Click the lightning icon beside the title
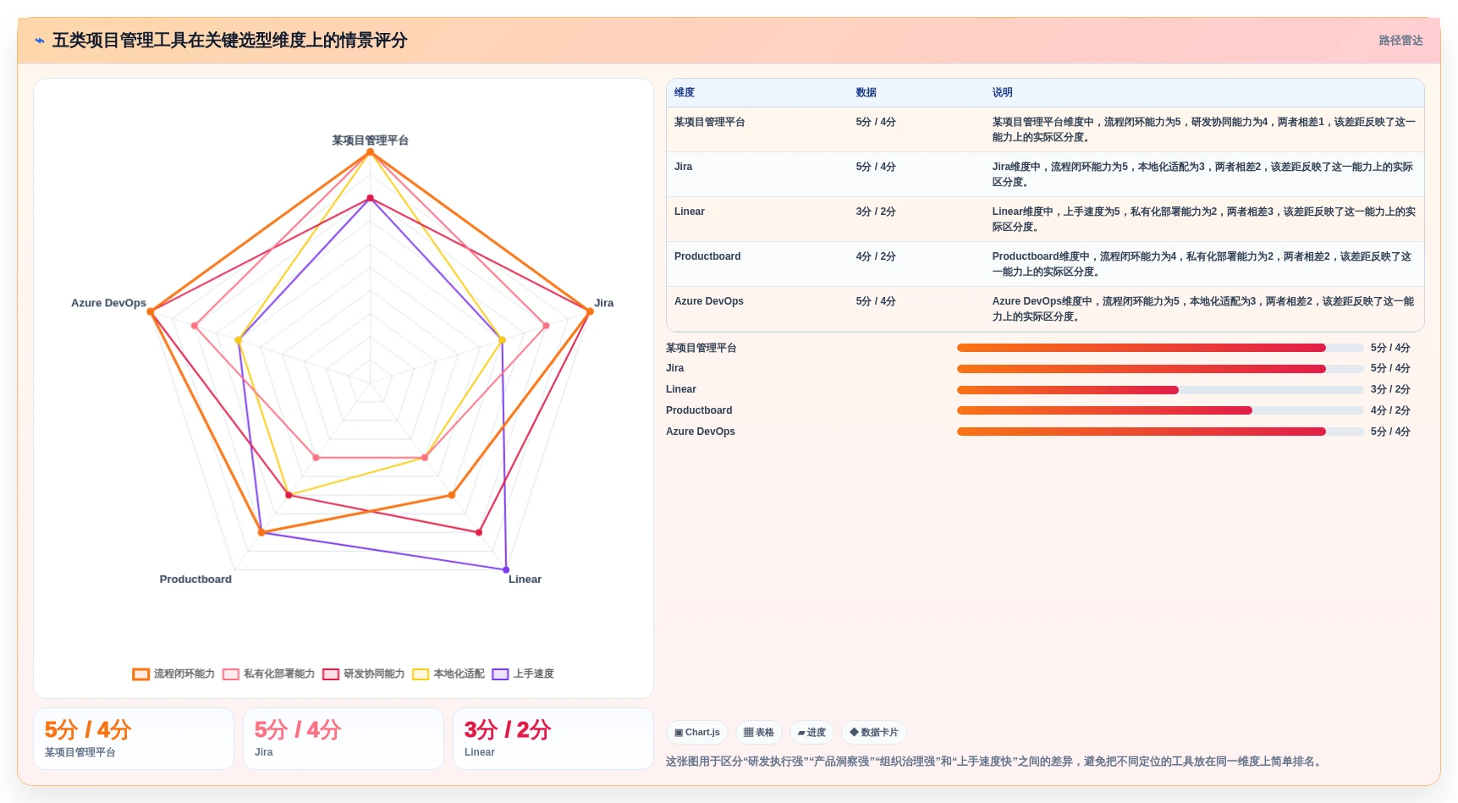1458x803 pixels. click(x=40, y=41)
